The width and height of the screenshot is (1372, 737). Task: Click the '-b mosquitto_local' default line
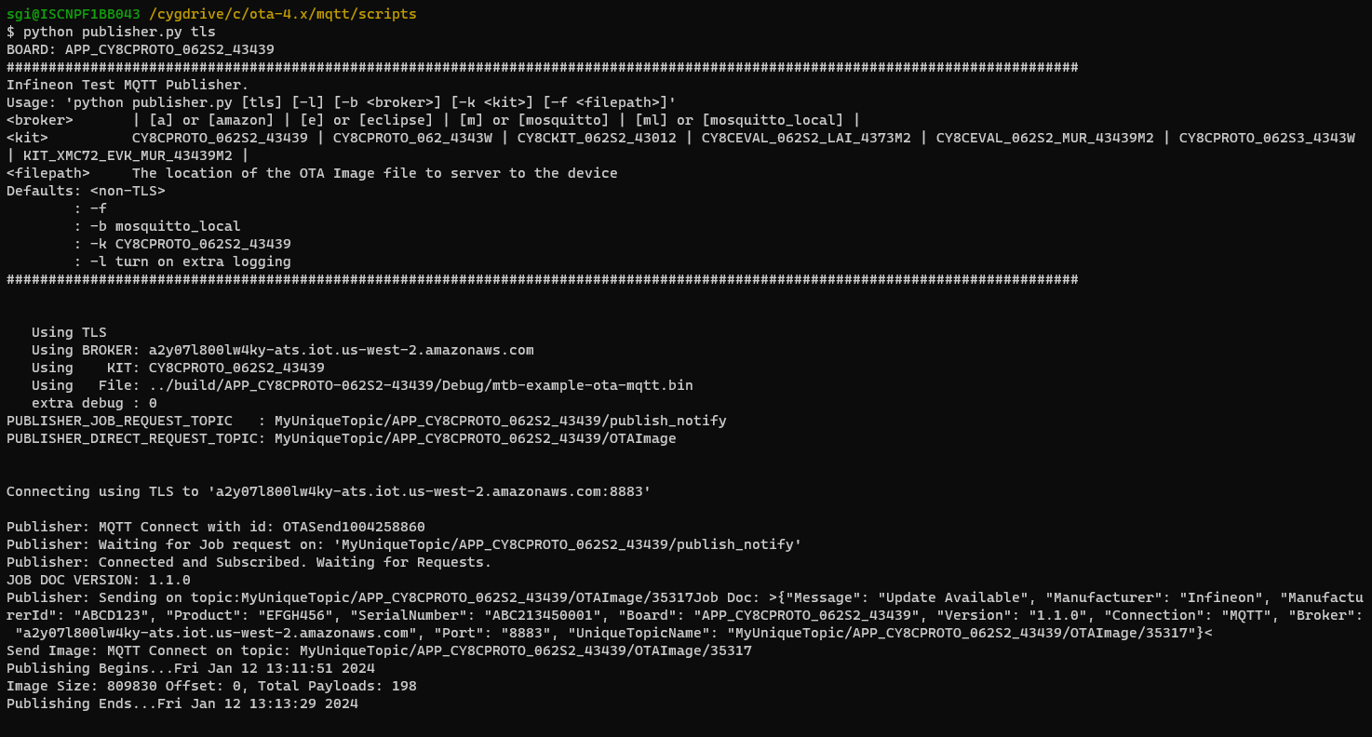(x=165, y=226)
